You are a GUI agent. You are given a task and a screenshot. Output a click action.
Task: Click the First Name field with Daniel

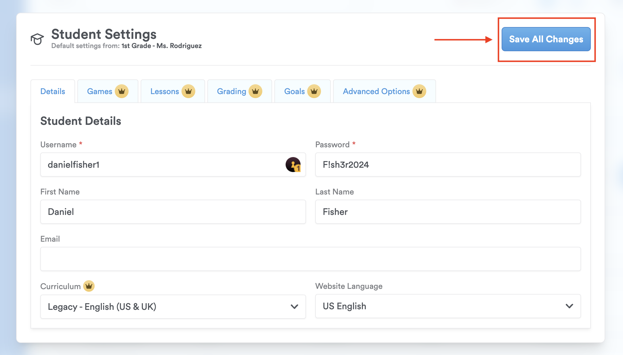pos(173,212)
